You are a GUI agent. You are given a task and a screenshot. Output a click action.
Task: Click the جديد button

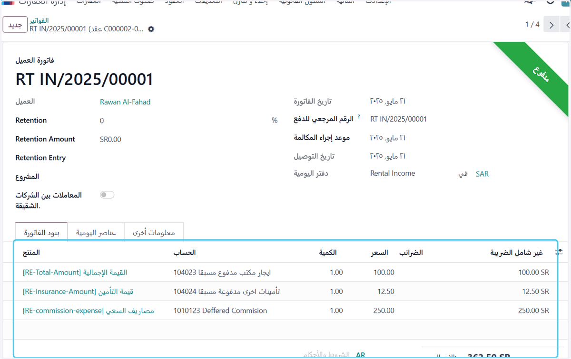[15, 25]
